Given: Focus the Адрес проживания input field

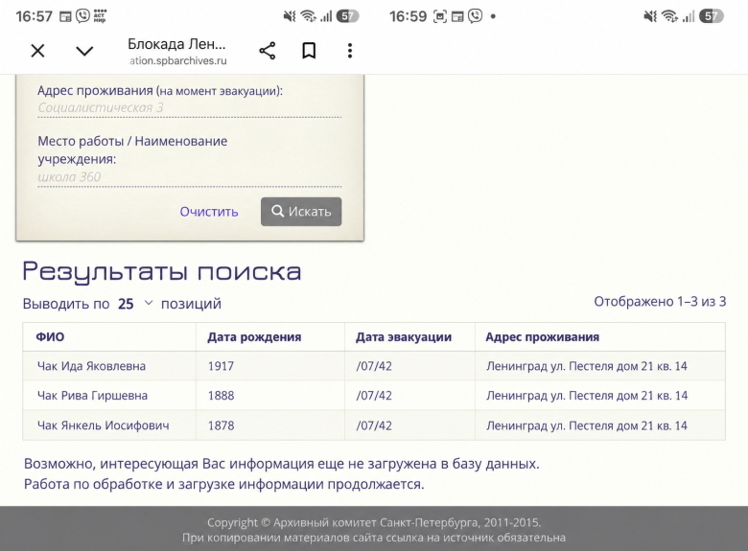Looking at the screenshot, I should tap(189, 108).
